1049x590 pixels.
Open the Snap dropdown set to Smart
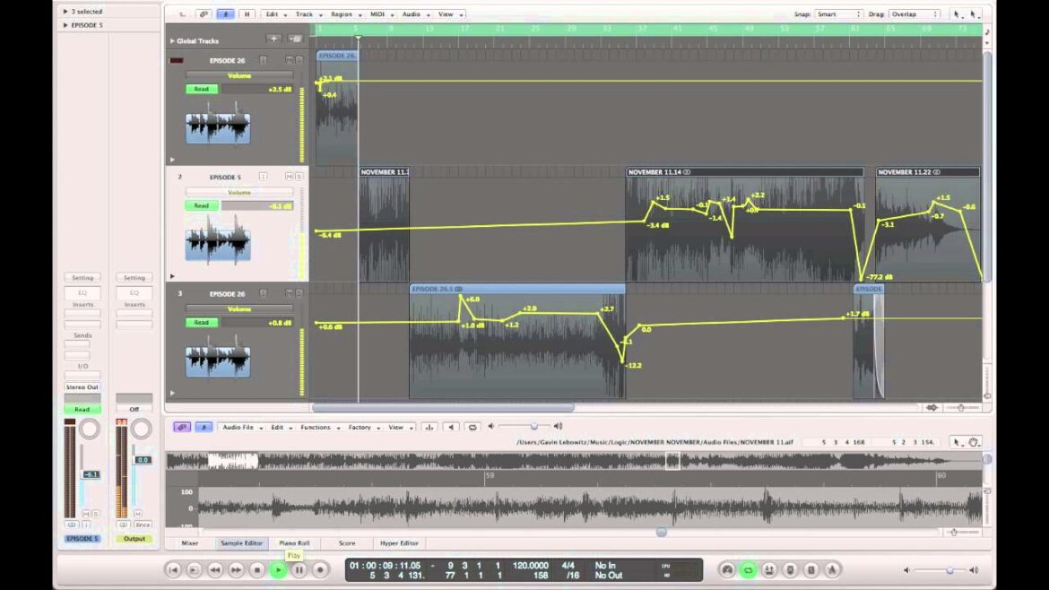pos(839,14)
